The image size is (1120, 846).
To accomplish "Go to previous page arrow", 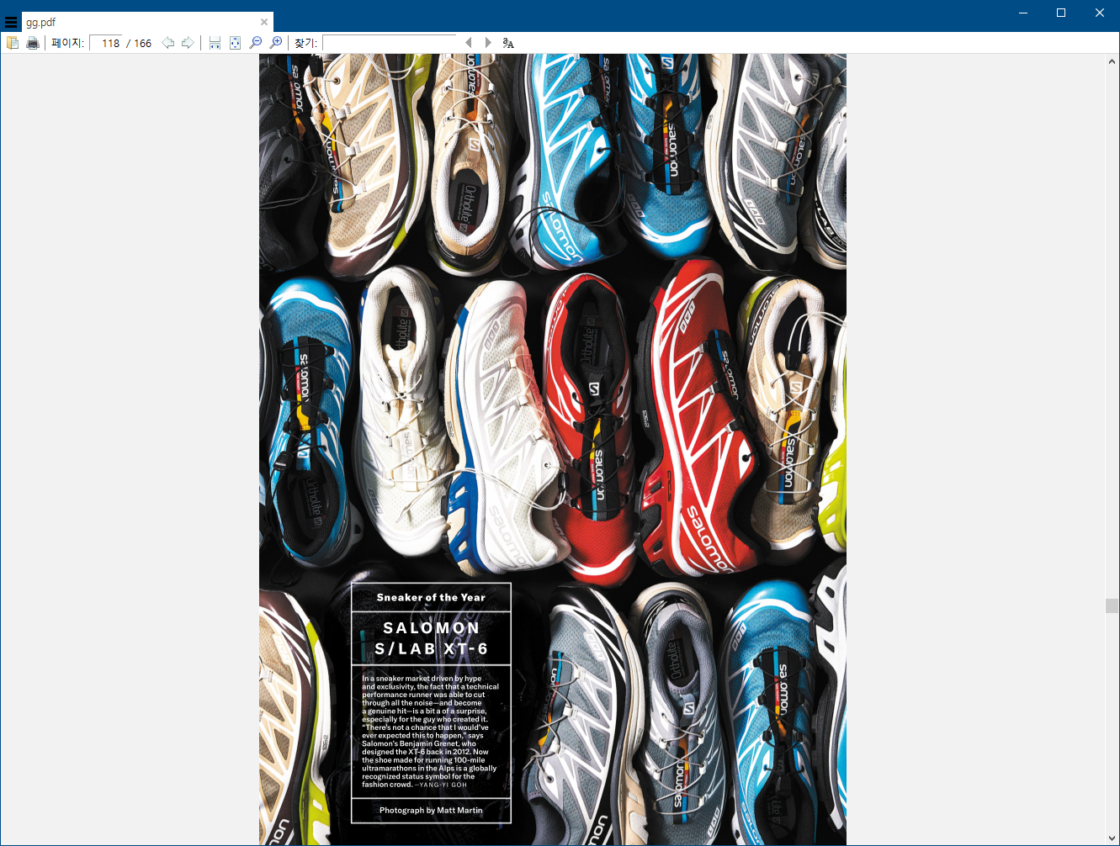I will (x=168, y=43).
